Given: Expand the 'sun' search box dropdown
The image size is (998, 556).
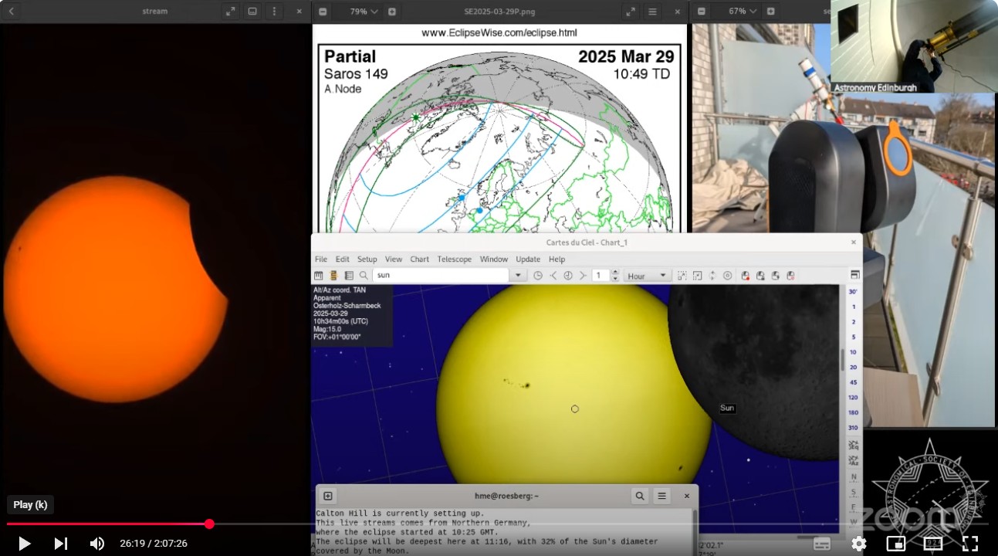Looking at the screenshot, I should (x=518, y=276).
